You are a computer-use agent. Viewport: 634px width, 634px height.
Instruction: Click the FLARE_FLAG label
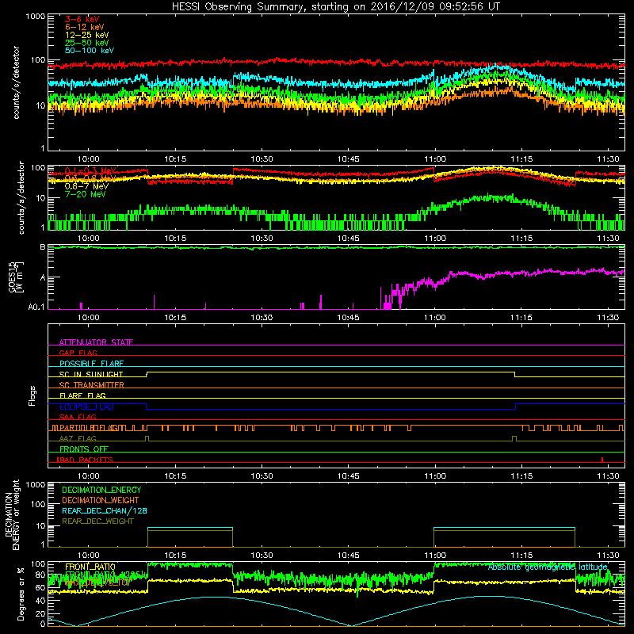[82, 395]
